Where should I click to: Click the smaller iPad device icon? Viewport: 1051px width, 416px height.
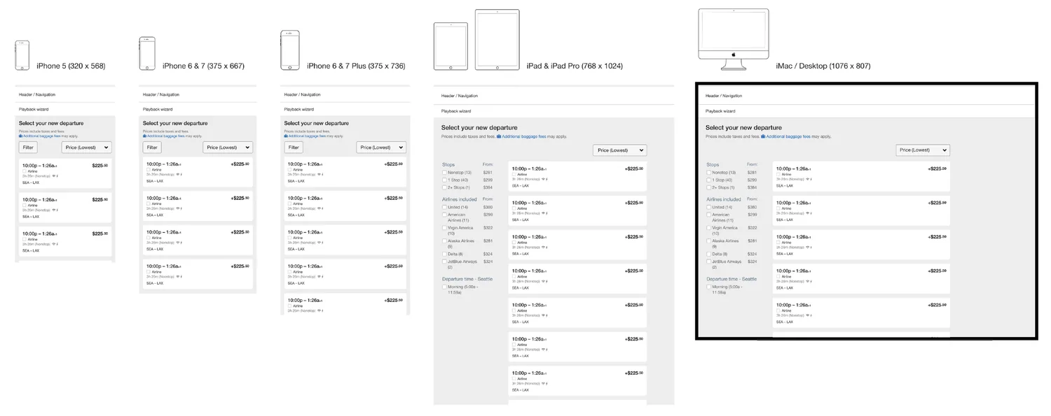[451, 46]
